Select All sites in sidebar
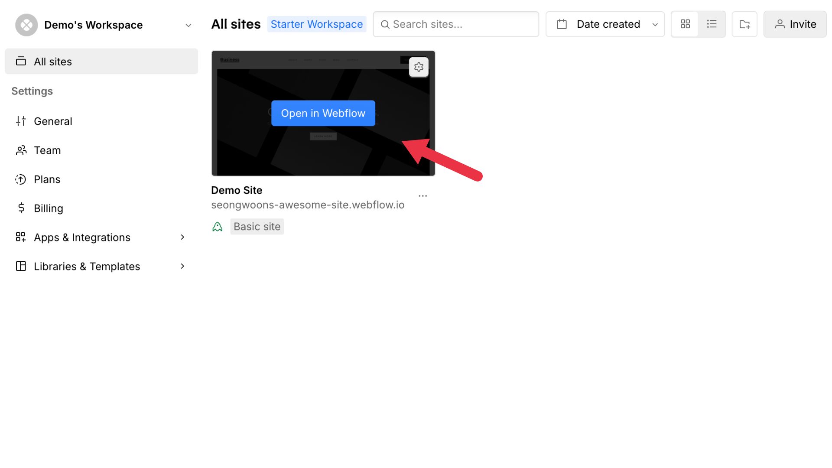This screenshot has height=468, width=832. [x=101, y=62]
